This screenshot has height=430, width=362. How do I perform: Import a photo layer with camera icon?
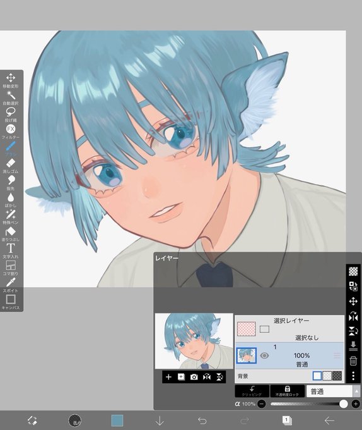click(x=194, y=377)
